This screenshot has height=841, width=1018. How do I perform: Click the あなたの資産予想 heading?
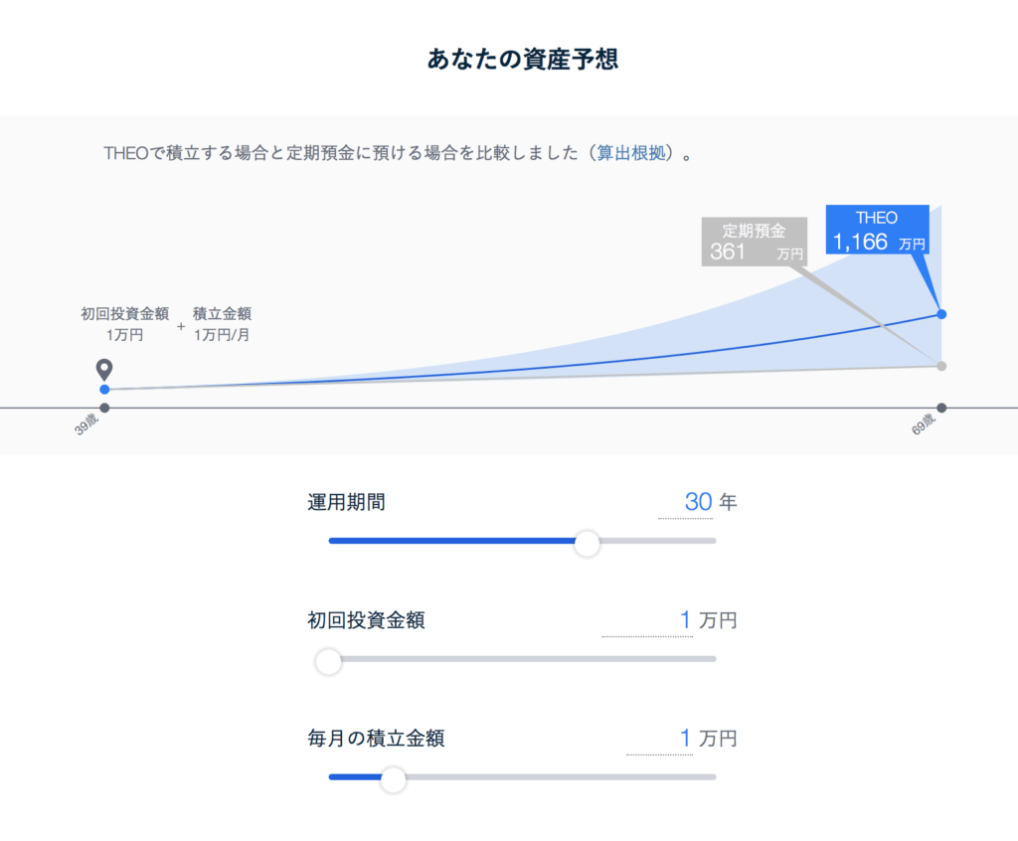click(523, 59)
